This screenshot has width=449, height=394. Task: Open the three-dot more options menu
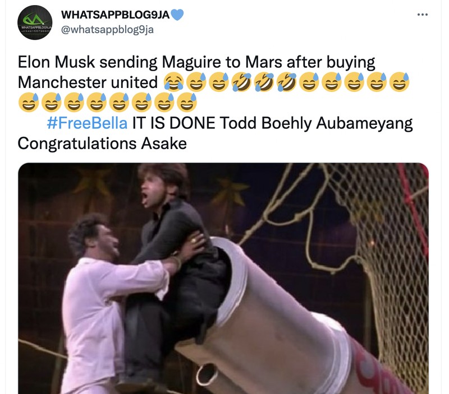(x=423, y=15)
